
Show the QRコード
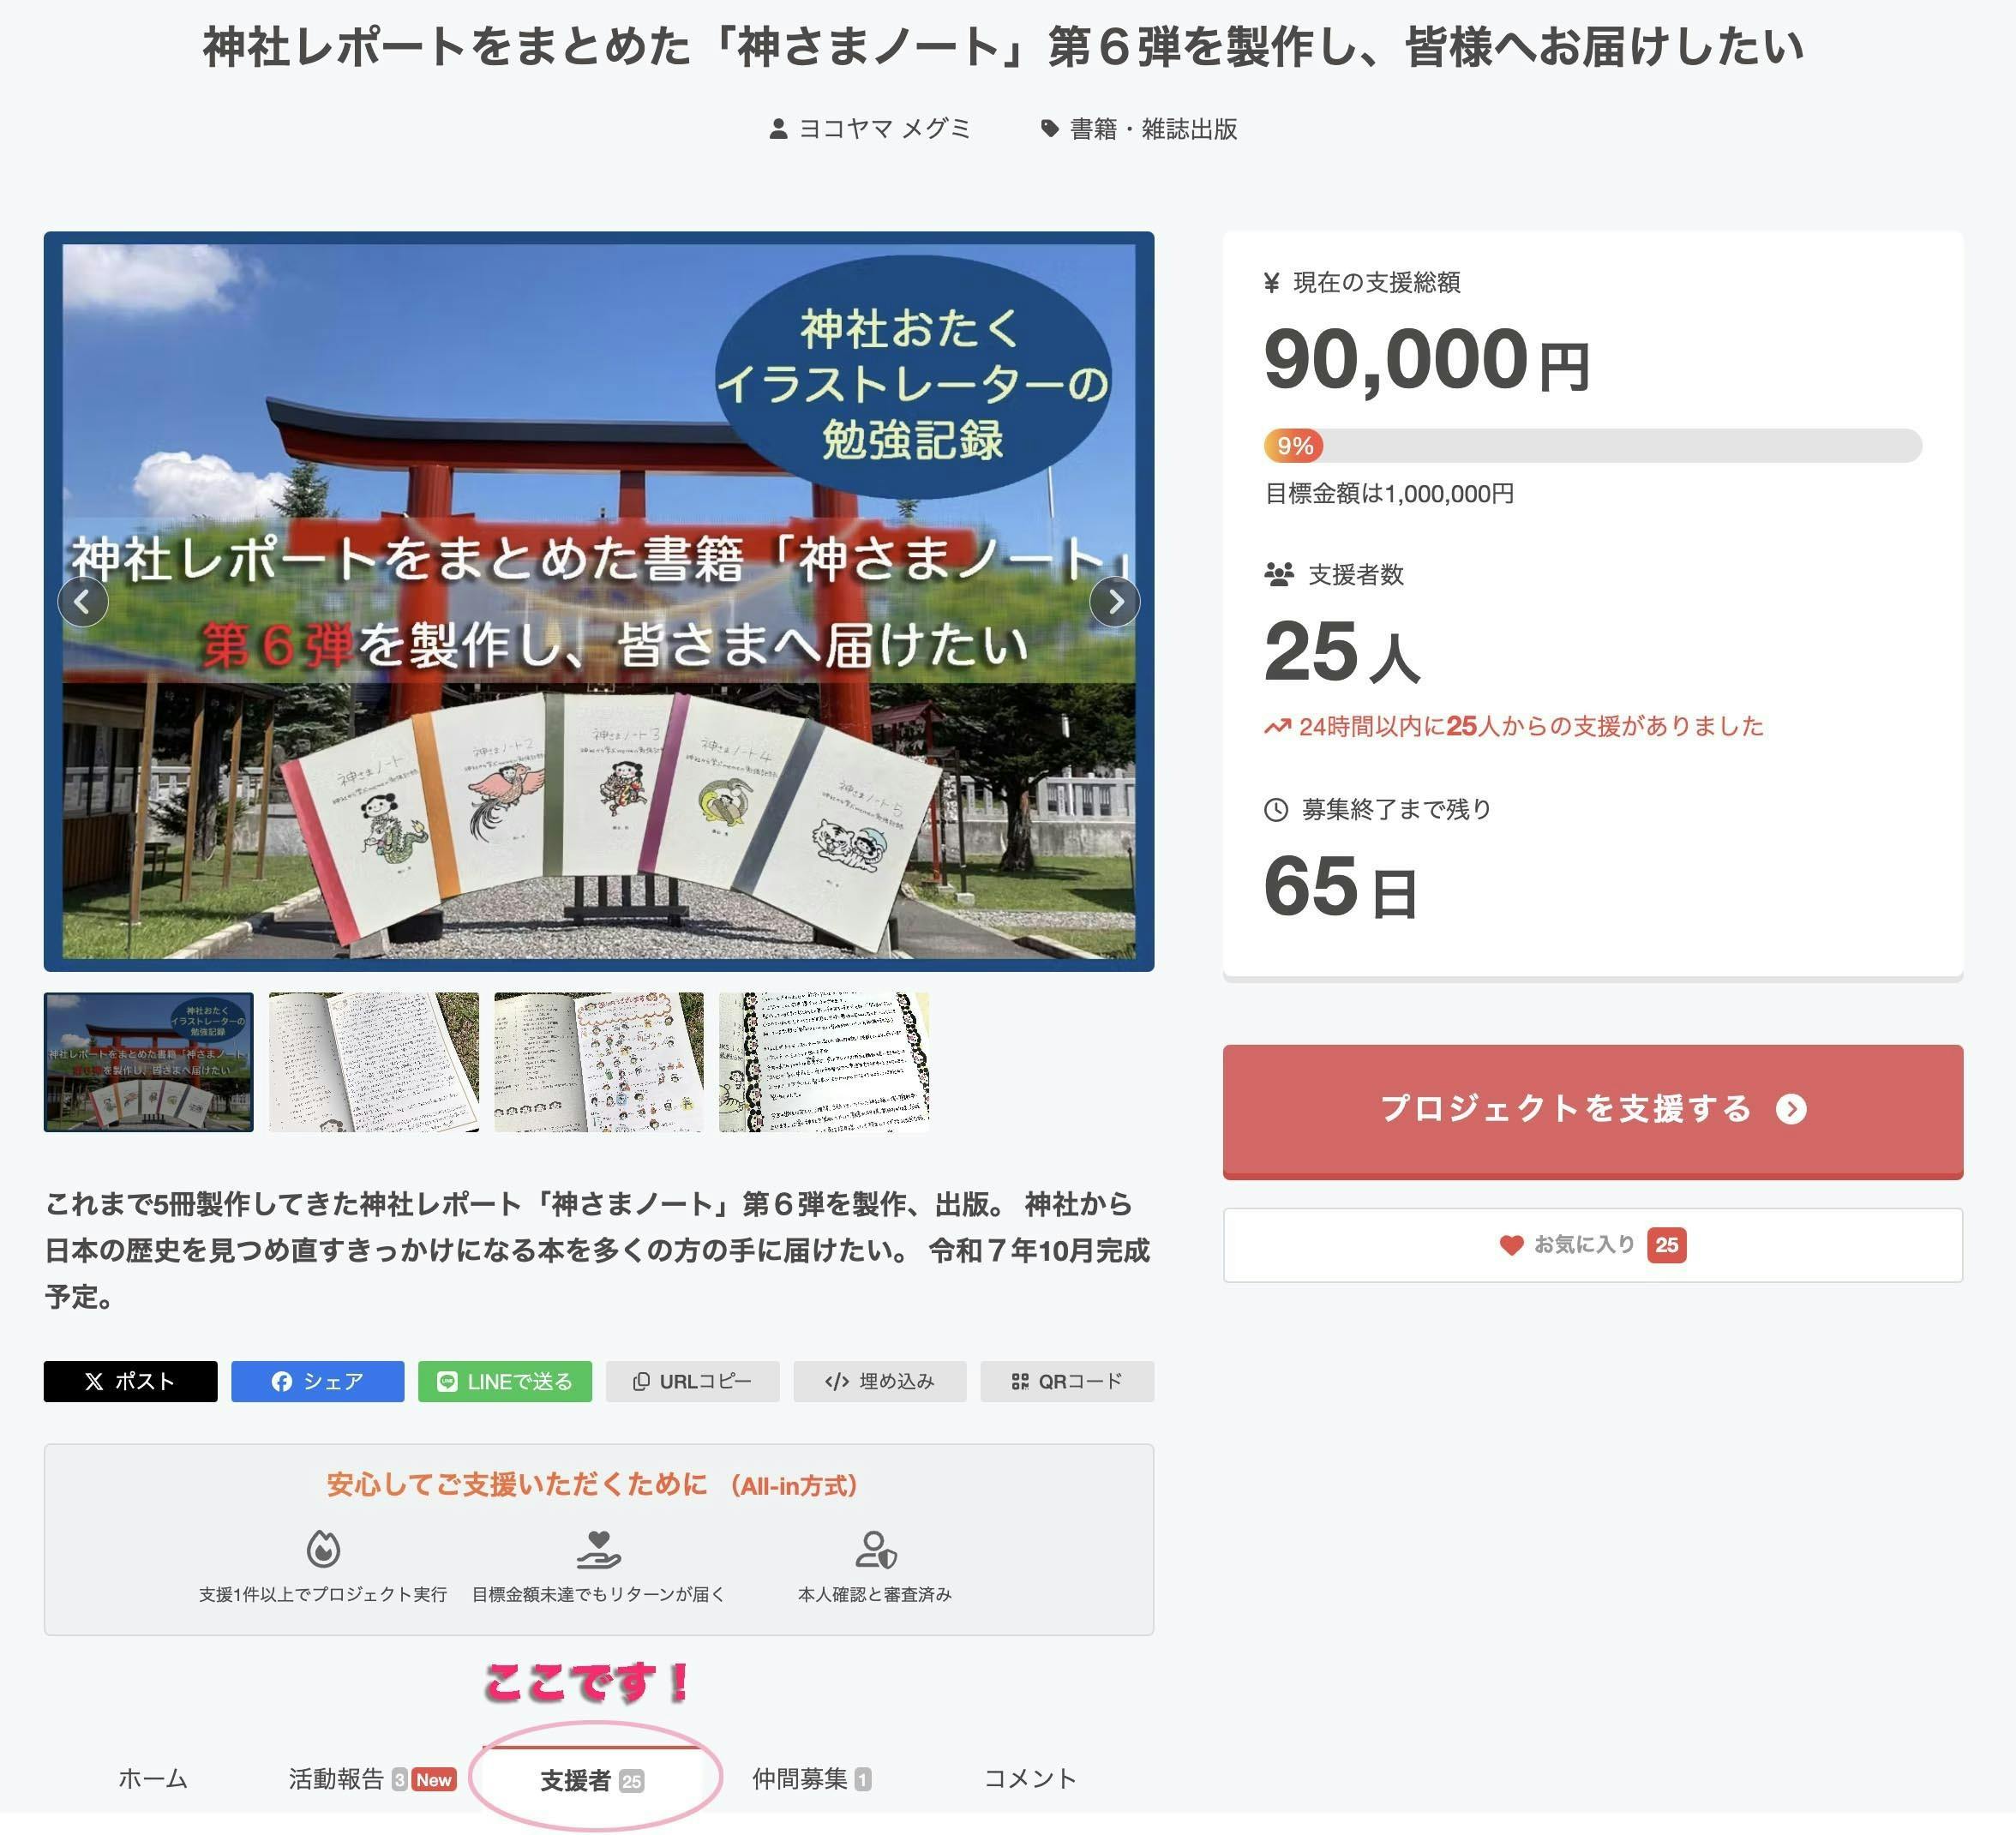[x=1067, y=1381]
